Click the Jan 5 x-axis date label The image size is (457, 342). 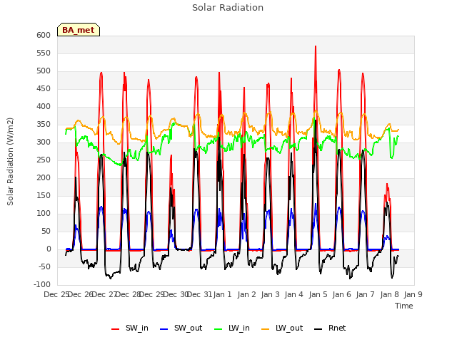click(x=318, y=294)
